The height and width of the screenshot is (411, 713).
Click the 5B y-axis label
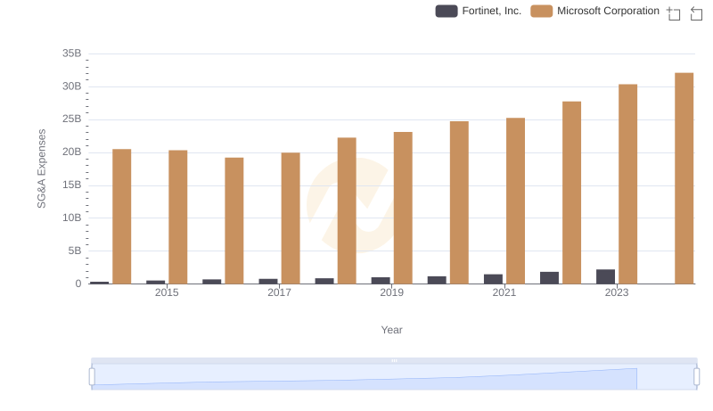coord(75,251)
